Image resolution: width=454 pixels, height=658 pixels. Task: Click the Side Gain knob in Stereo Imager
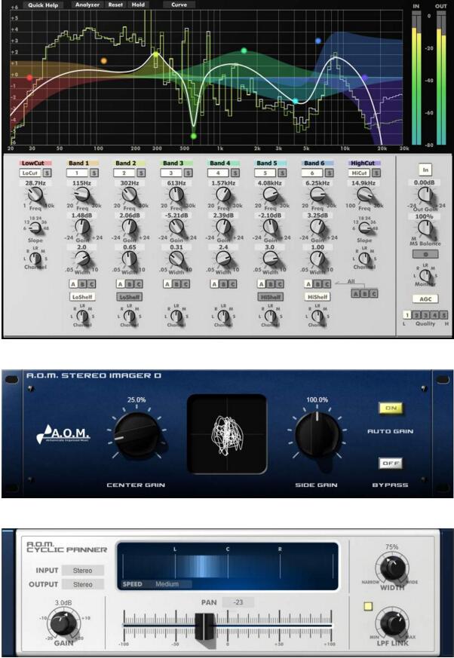tap(317, 435)
